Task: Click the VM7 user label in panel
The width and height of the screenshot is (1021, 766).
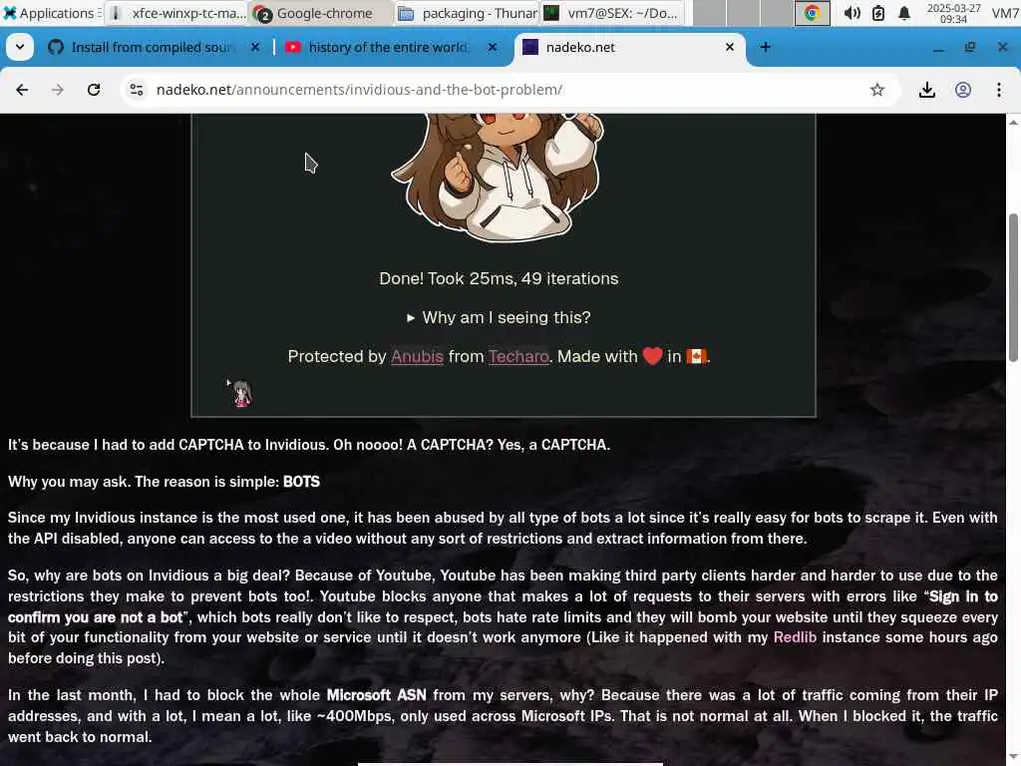Action: pos(1005,13)
